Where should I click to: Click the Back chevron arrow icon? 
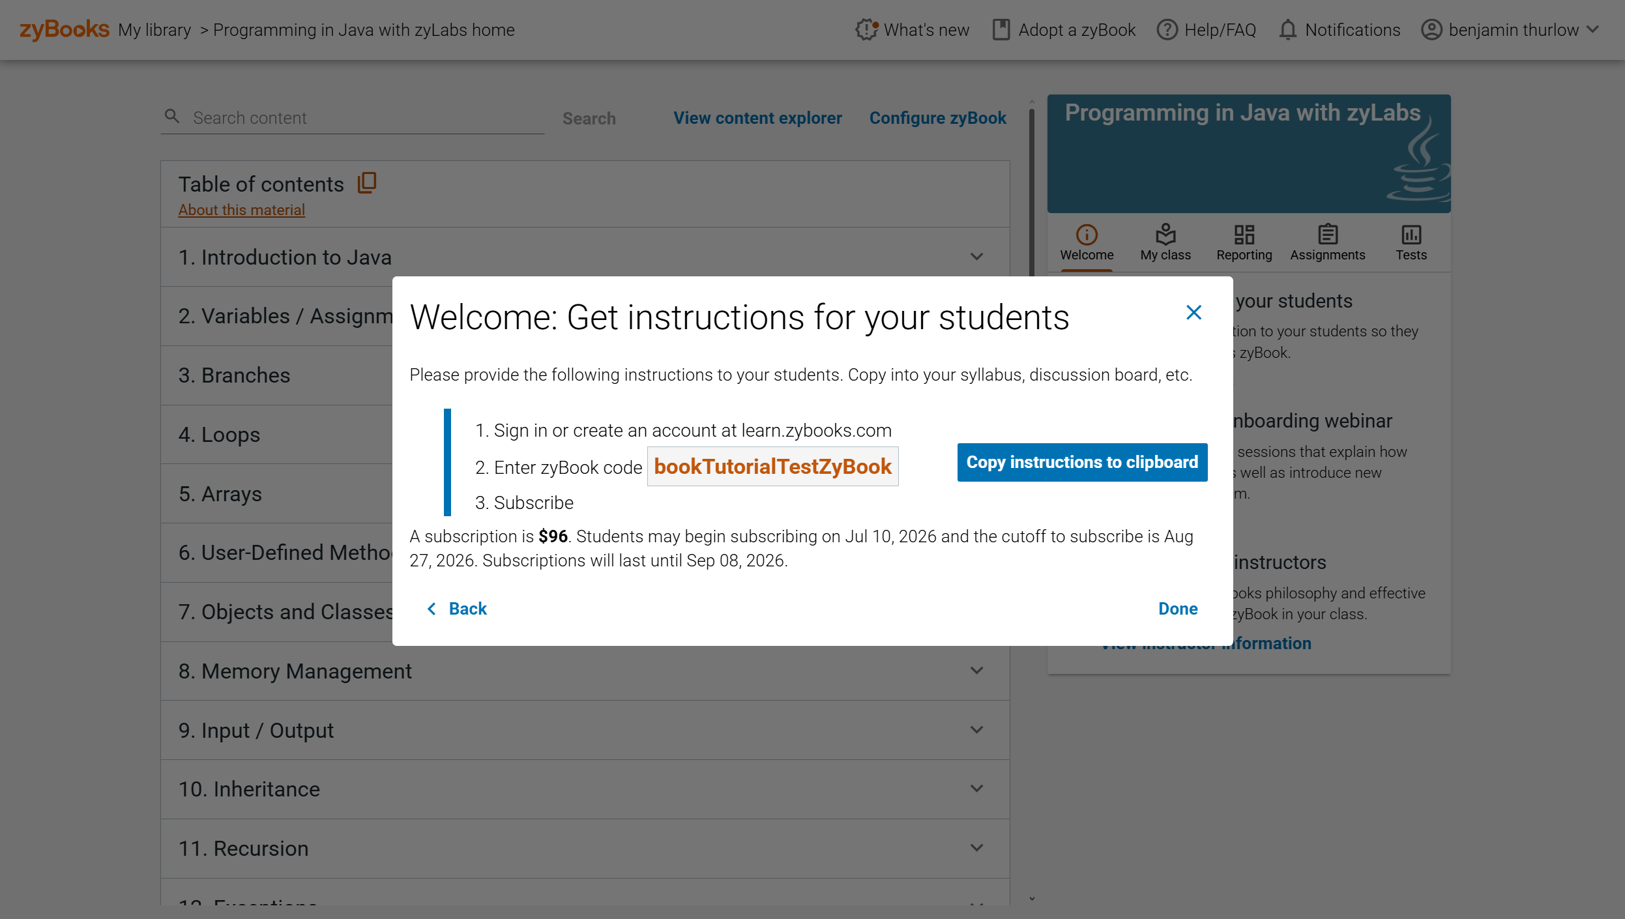[x=431, y=609]
